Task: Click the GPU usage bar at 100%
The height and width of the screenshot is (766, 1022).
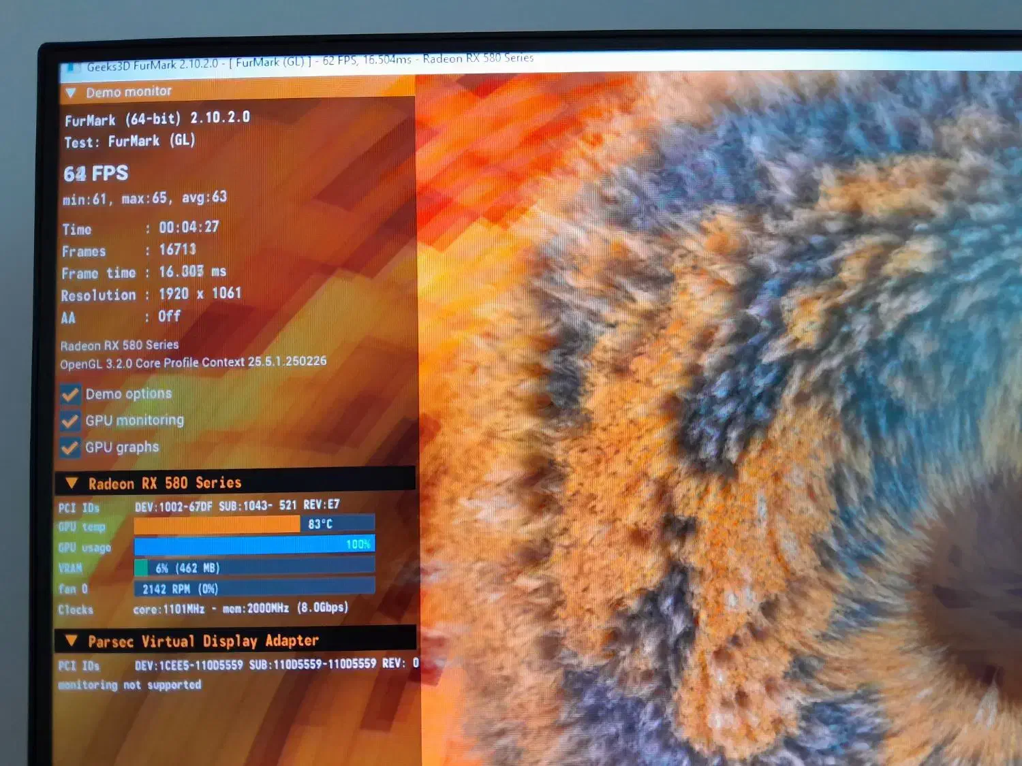Action: pos(253,545)
